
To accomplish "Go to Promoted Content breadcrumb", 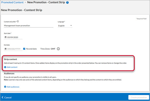I will click(12, 2).
